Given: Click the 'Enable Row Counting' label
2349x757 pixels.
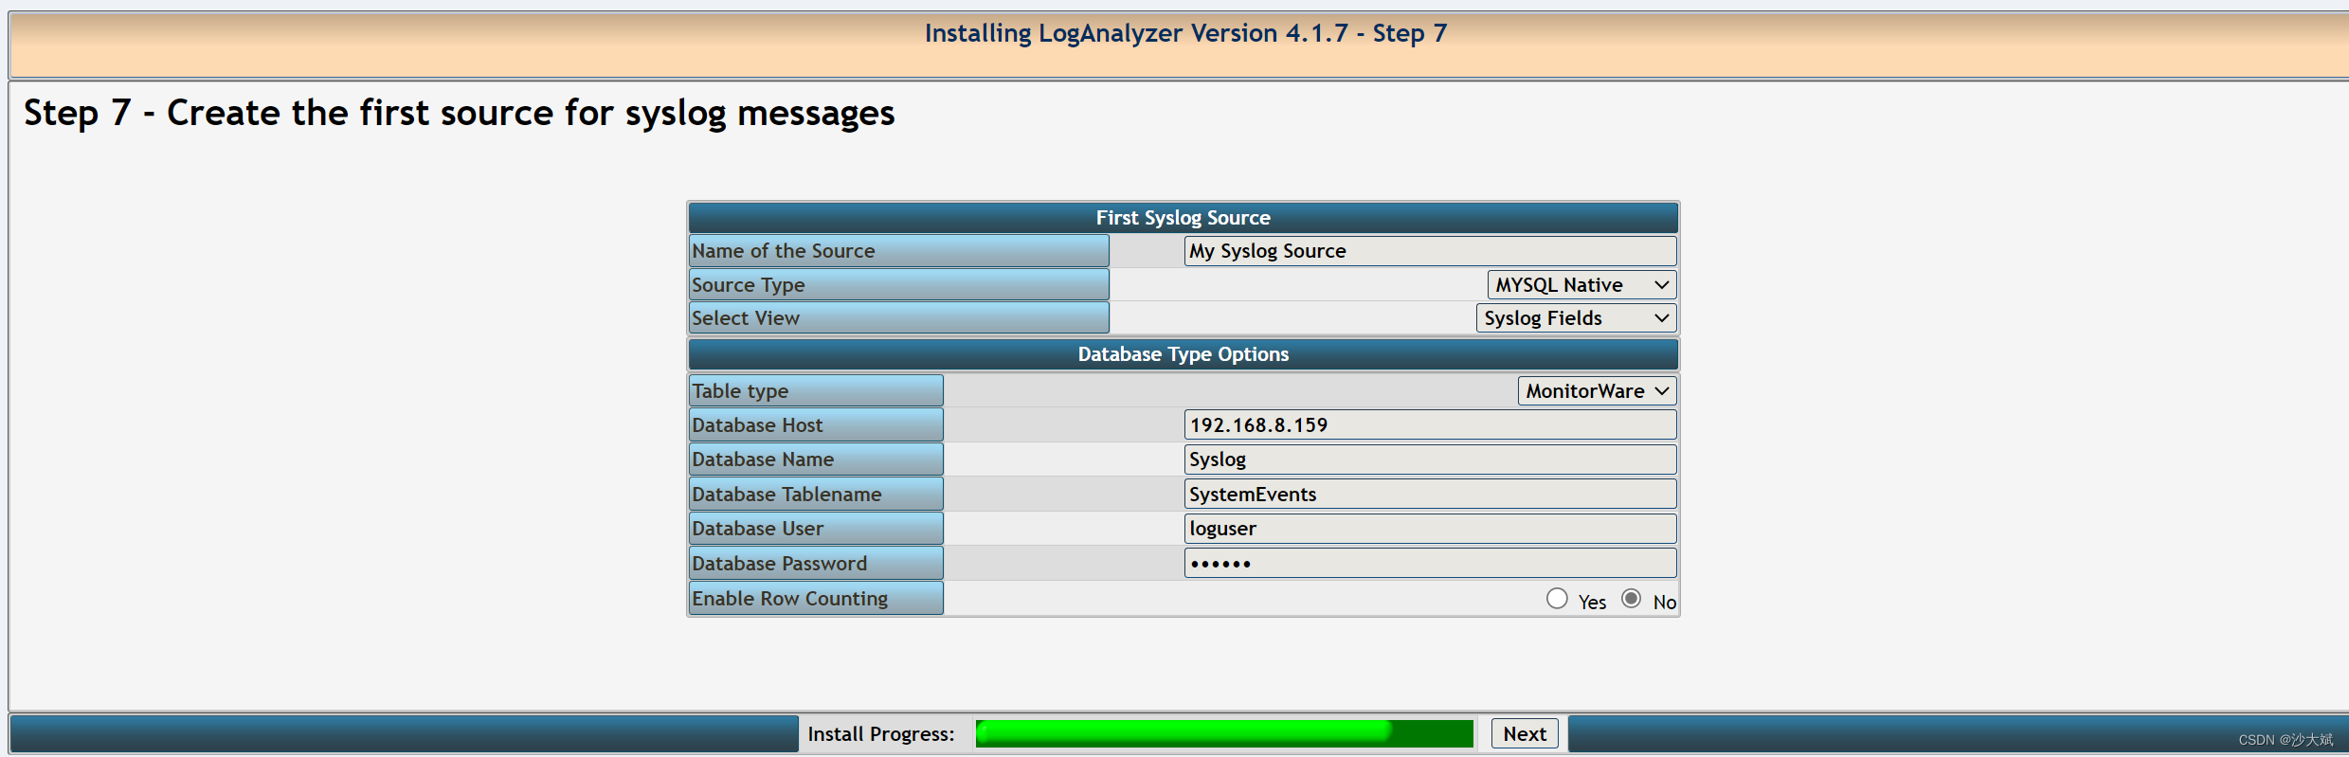Looking at the screenshot, I should click(816, 599).
